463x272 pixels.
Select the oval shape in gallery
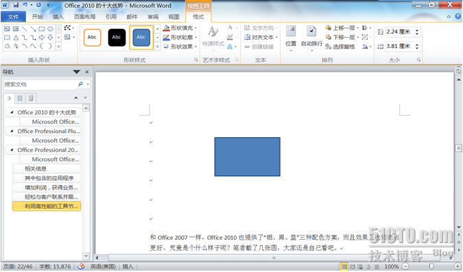[50, 29]
